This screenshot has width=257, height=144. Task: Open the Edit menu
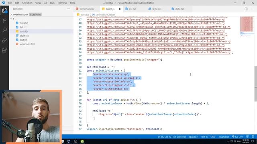17,3
